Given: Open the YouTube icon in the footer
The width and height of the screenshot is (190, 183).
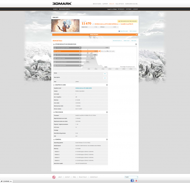Looking at the screenshot, I should point(136,180).
